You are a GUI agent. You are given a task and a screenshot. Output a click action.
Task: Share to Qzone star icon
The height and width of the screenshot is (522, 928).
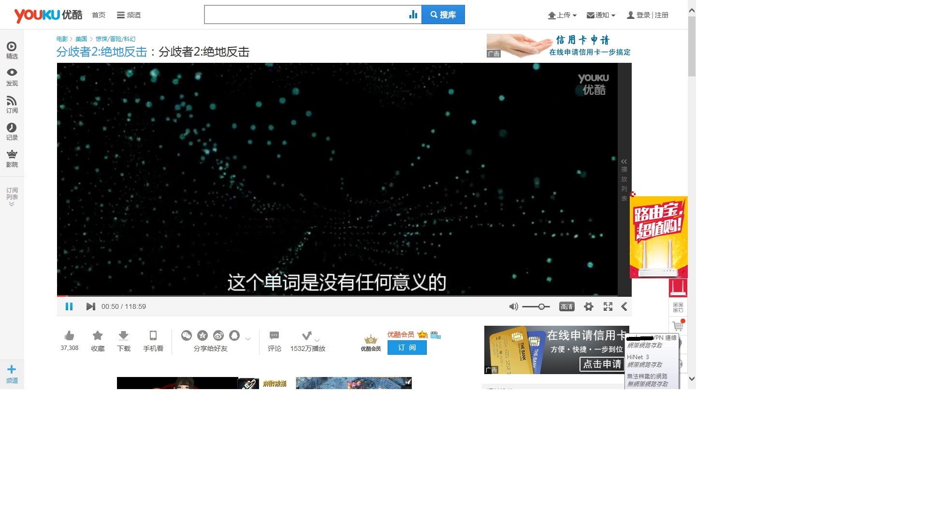[x=203, y=335]
